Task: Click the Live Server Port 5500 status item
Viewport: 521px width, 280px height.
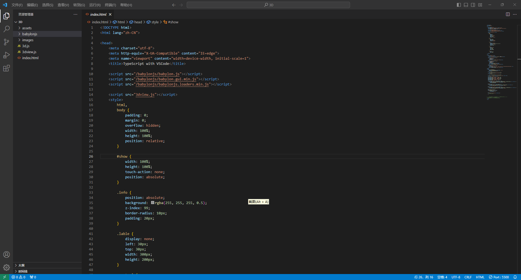Action: click(x=499, y=277)
